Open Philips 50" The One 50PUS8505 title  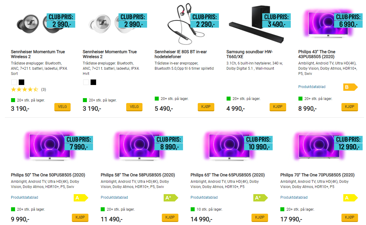48,175
